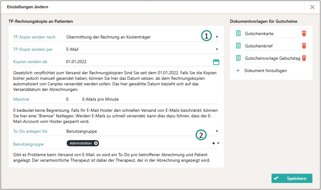Expand the To-Do anlegen für dropdown
Screen dimensions: 321x190
[217, 131]
